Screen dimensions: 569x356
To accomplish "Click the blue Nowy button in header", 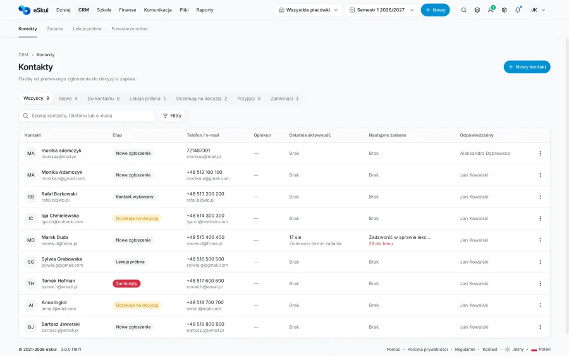I will pos(435,10).
